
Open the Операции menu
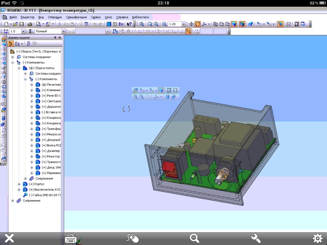55,17
